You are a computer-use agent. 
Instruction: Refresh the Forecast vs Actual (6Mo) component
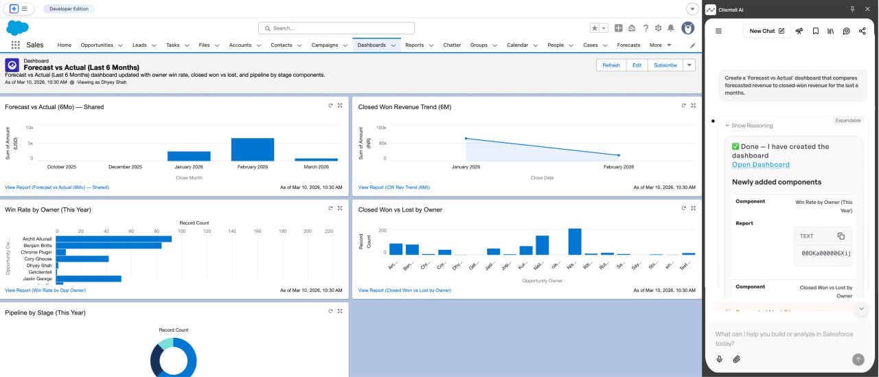click(x=330, y=106)
